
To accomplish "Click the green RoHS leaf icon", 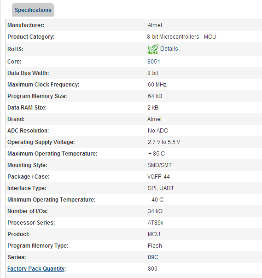I will point(153,49).
